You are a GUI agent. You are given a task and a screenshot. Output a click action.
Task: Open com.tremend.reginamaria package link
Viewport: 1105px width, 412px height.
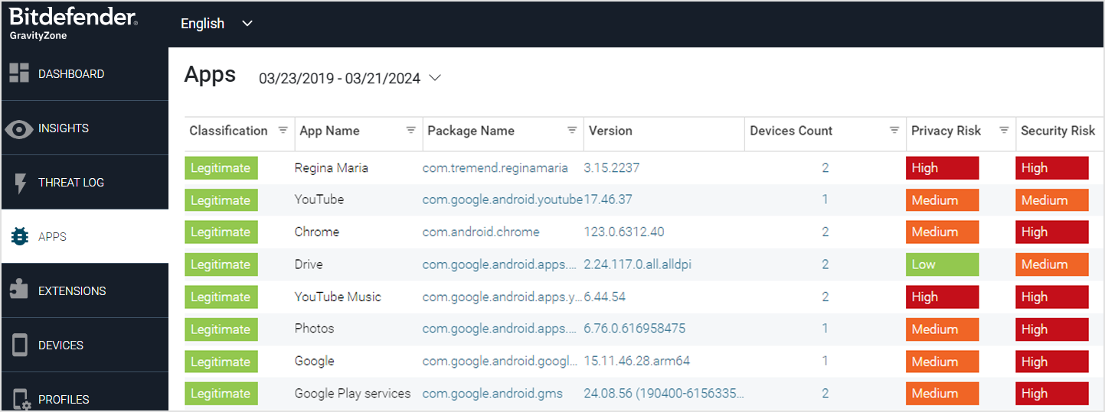[x=495, y=167]
